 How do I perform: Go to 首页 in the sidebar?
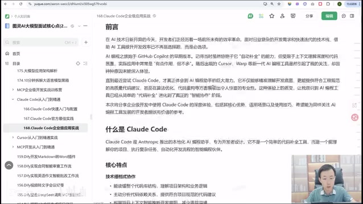16,54
